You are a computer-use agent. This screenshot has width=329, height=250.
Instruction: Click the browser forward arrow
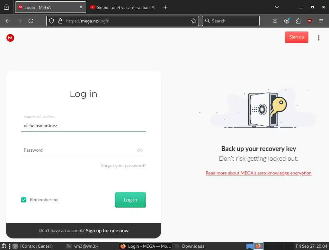19,21
